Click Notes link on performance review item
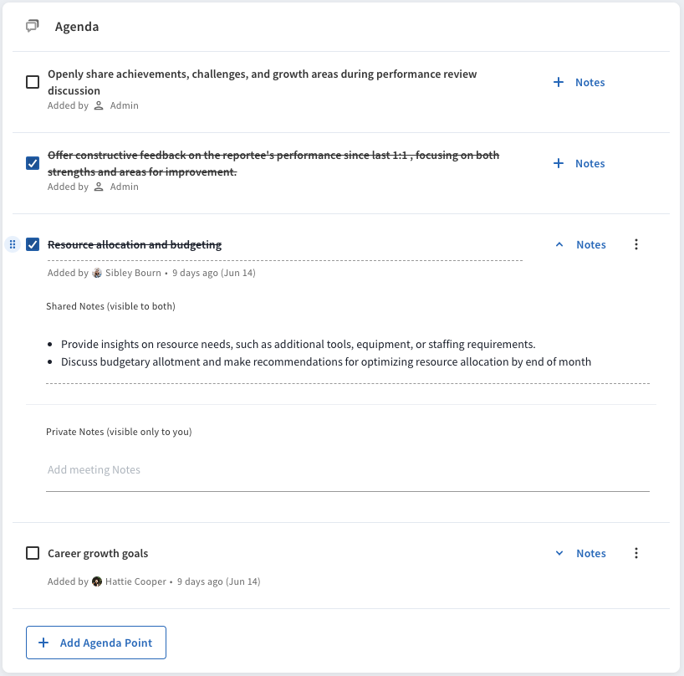684x676 pixels. coord(590,83)
